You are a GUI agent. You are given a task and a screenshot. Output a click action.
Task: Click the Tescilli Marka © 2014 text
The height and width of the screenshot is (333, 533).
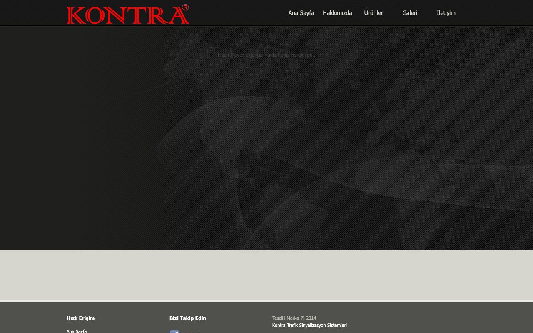(x=294, y=318)
